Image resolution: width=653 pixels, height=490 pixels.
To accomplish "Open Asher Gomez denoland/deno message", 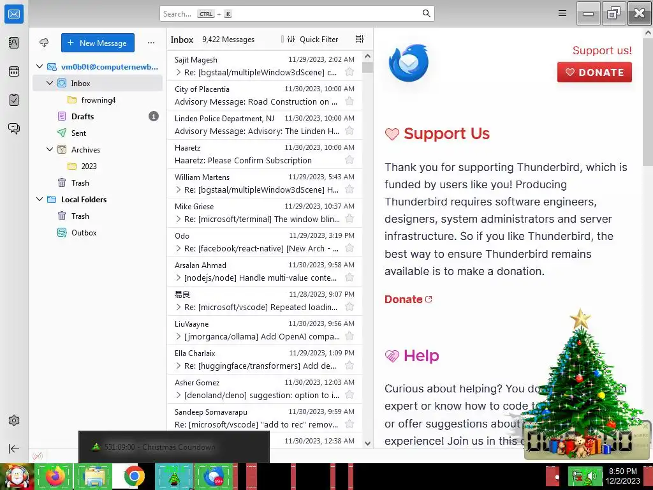I will [x=265, y=389].
